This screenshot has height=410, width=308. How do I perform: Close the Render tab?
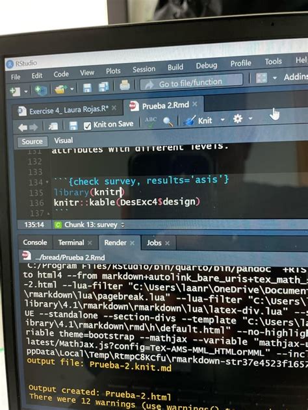pyautogui.click(x=133, y=243)
